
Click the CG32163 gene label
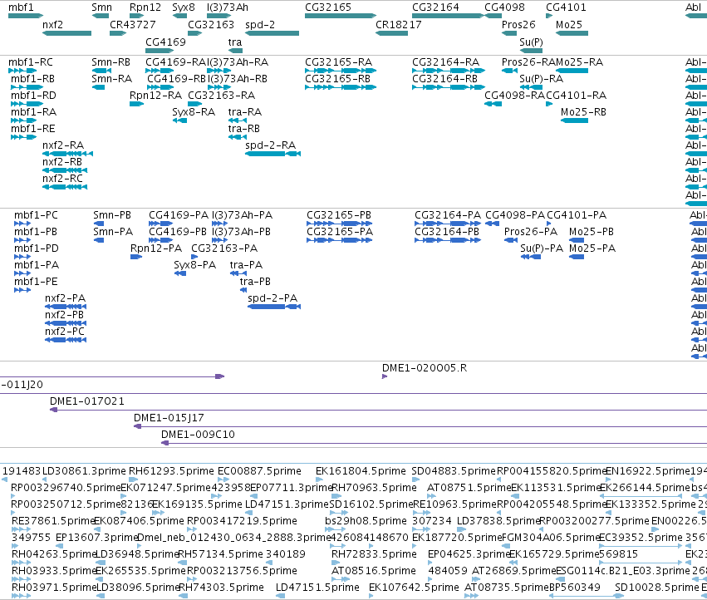pyautogui.click(x=211, y=25)
